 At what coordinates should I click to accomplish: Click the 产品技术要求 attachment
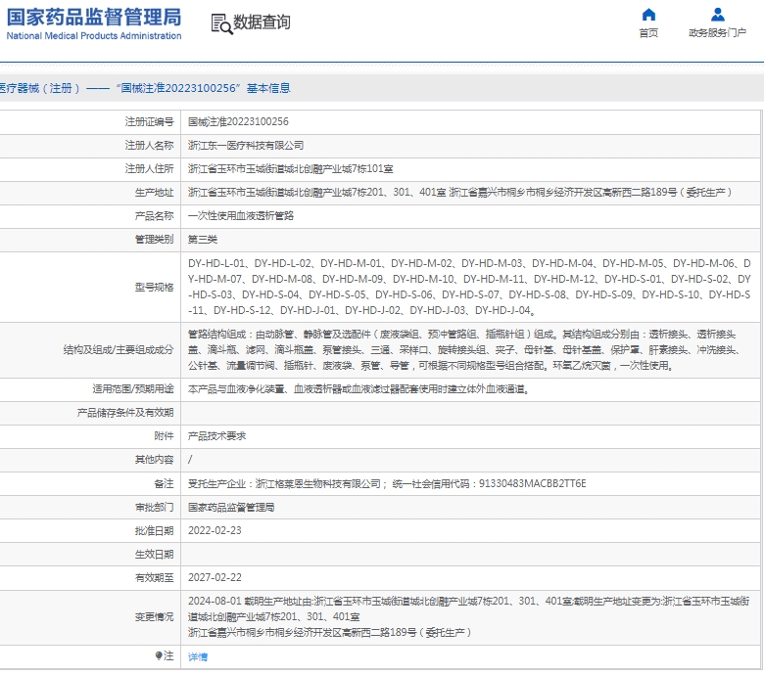(216, 436)
